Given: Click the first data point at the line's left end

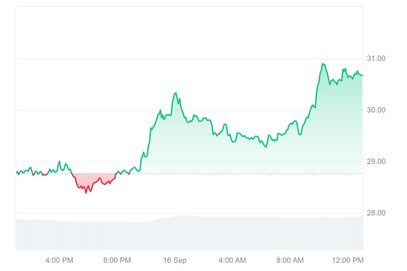Looking at the screenshot, I should 17,173.
